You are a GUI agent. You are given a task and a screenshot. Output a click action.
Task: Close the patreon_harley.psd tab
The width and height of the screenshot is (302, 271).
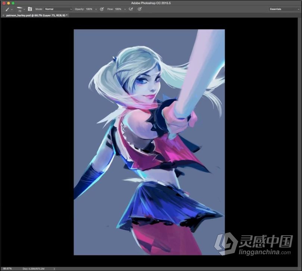[3, 15]
